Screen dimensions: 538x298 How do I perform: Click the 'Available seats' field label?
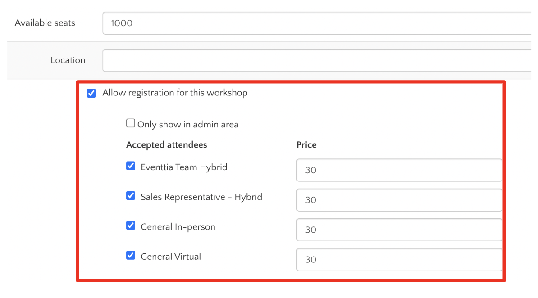pyautogui.click(x=45, y=23)
